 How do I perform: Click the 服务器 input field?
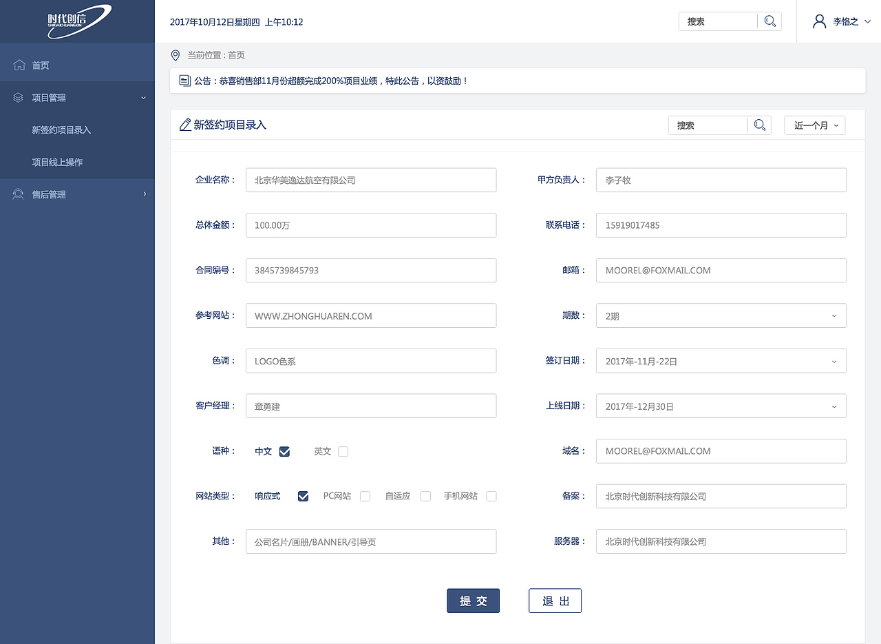coord(721,541)
